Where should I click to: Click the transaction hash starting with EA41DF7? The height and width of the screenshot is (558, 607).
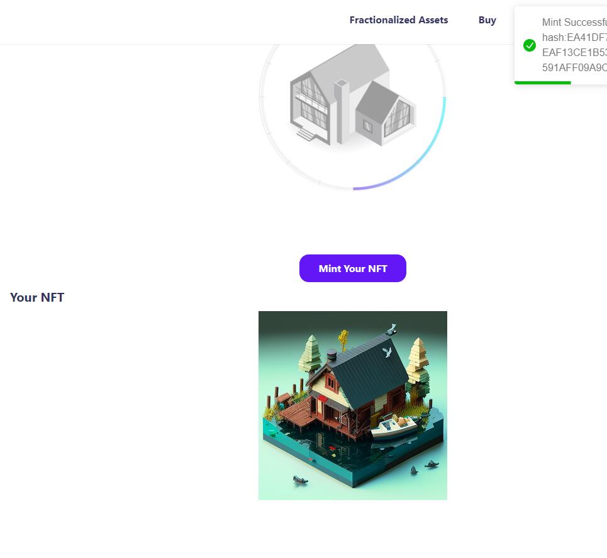pyautogui.click(x=574, y=37)
